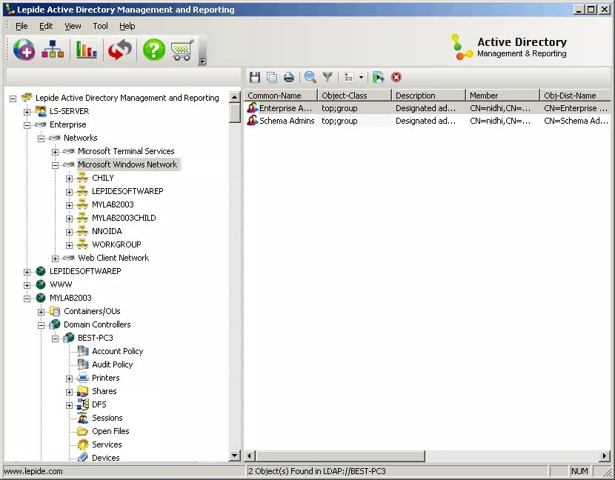
Task: Collapse the BEST-PC3 node
Action: [x=56, y=339]
